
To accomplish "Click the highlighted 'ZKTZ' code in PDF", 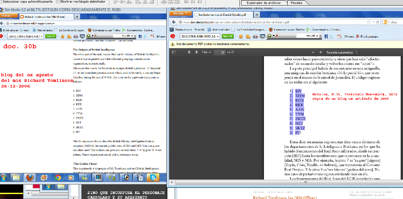I will [300, 118].
